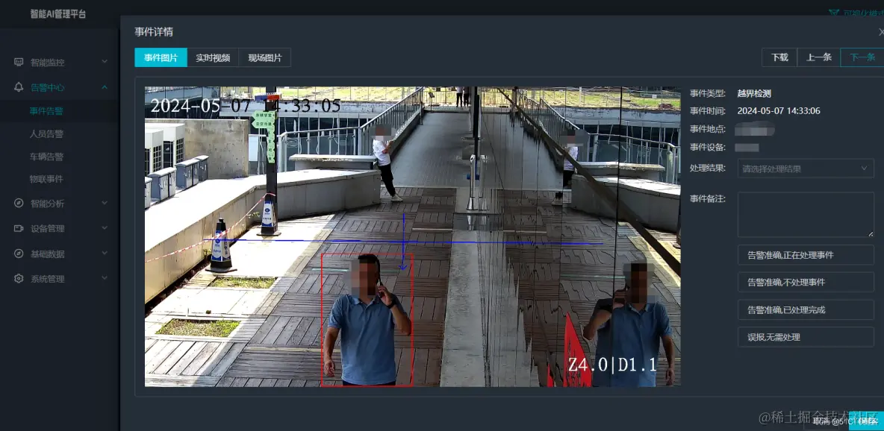This screenshot has width=884, height=431.
Task: Click the 智能AI管理平台 title
Action: (x=58, y=14)
